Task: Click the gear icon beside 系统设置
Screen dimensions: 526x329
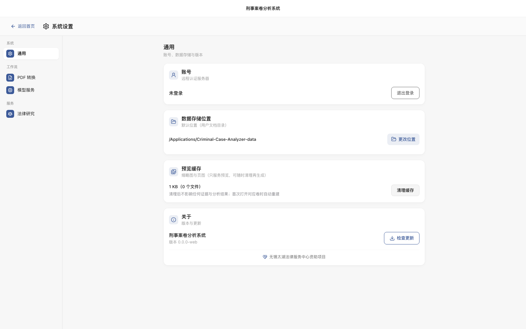Action: tap(46, 26)
